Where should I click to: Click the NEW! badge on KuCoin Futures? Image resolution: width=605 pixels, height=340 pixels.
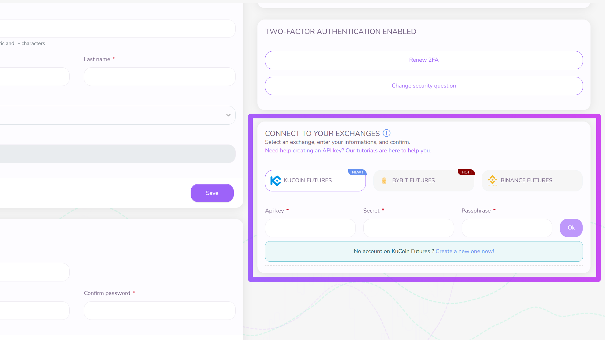(x=357, y=172)
